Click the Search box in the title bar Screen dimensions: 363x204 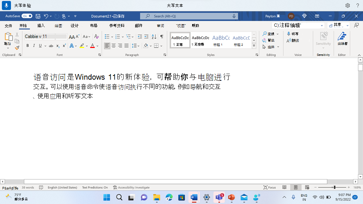coord(189,16)
